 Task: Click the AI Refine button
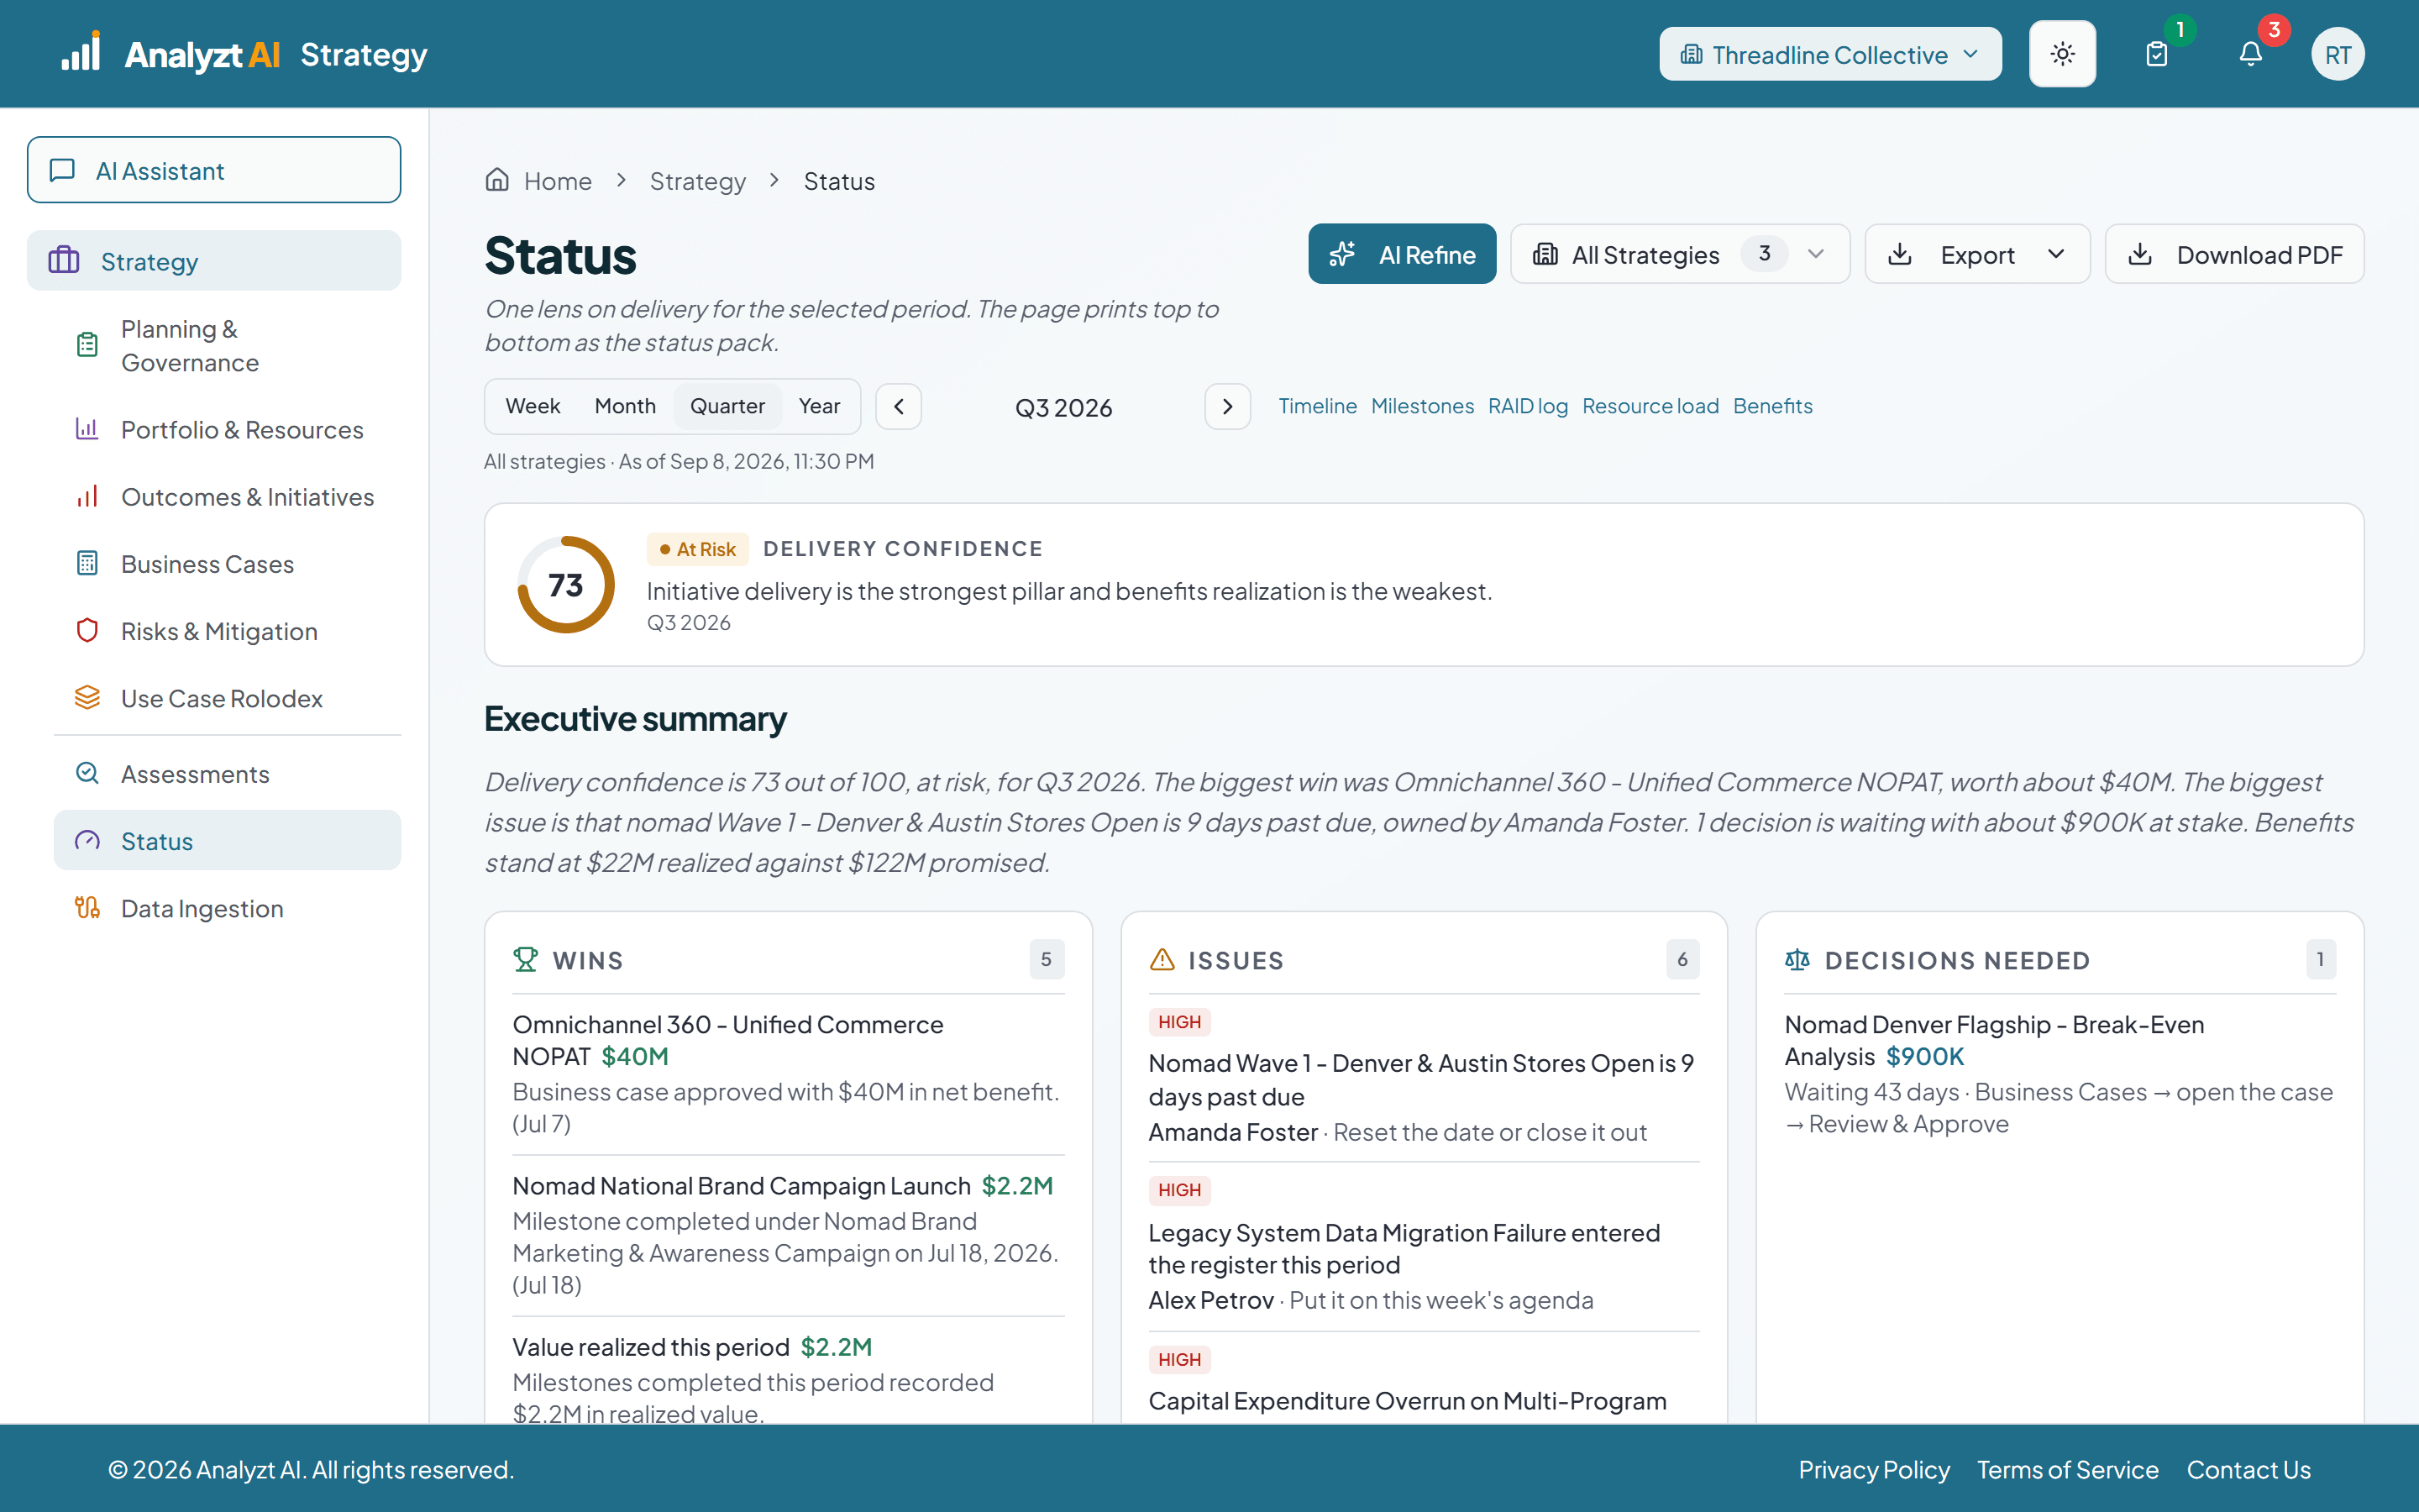click(x=1401, y=254)
